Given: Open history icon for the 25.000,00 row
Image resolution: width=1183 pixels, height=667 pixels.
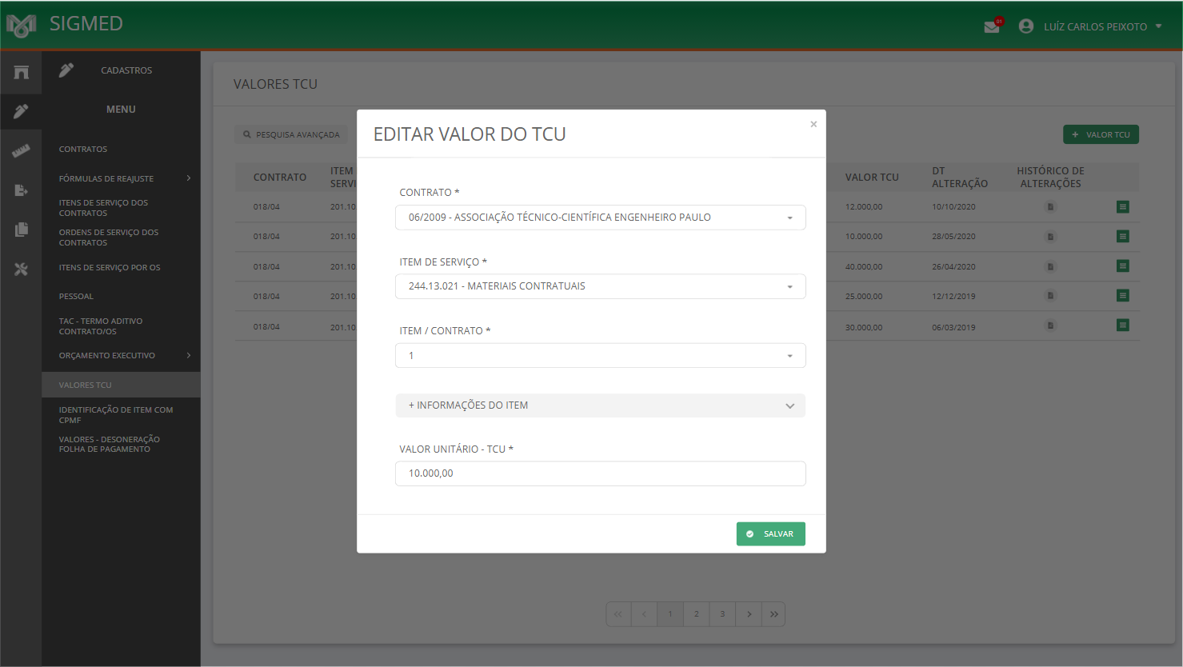Looking at the screenshot, I should point(1050,296).
